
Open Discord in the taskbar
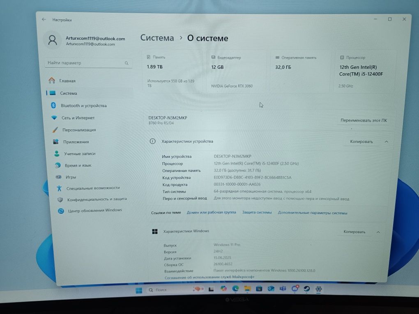(x=295, y=289)
